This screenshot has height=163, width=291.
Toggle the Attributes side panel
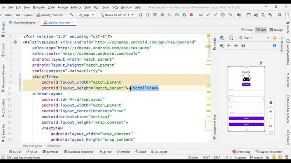(x=282, y=44)
